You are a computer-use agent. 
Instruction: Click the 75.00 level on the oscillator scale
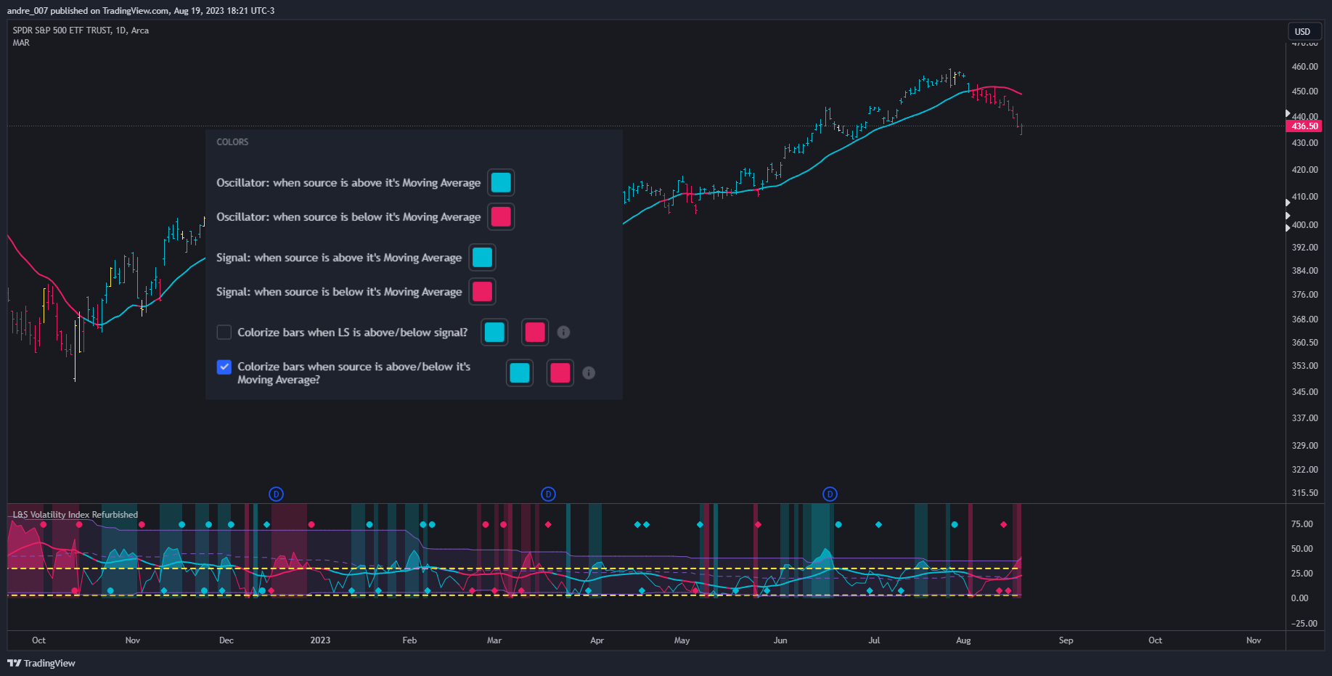point(1302,524)
